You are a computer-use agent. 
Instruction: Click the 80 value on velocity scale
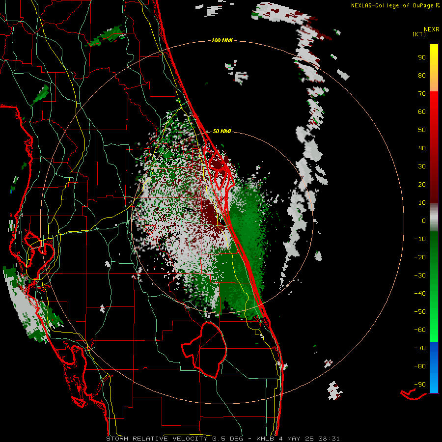tap(422, 75)
